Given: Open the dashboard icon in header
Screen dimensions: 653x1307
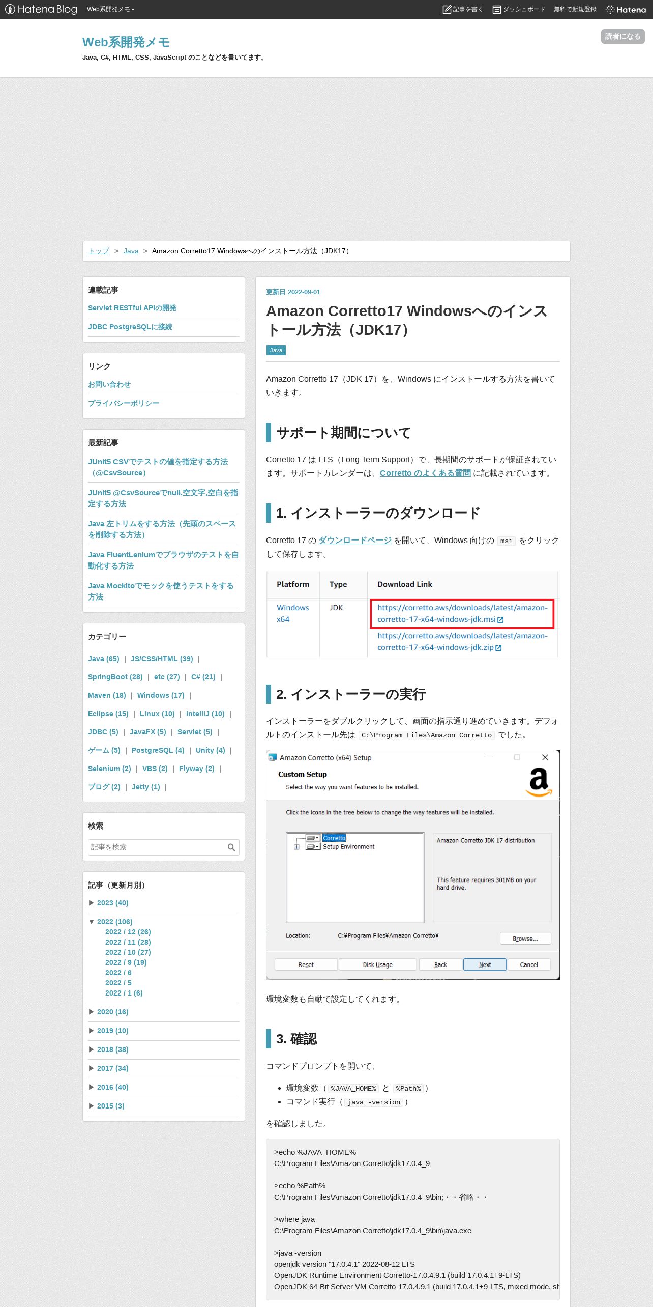Looking at the screenshot, I should [x=497, y=9].
